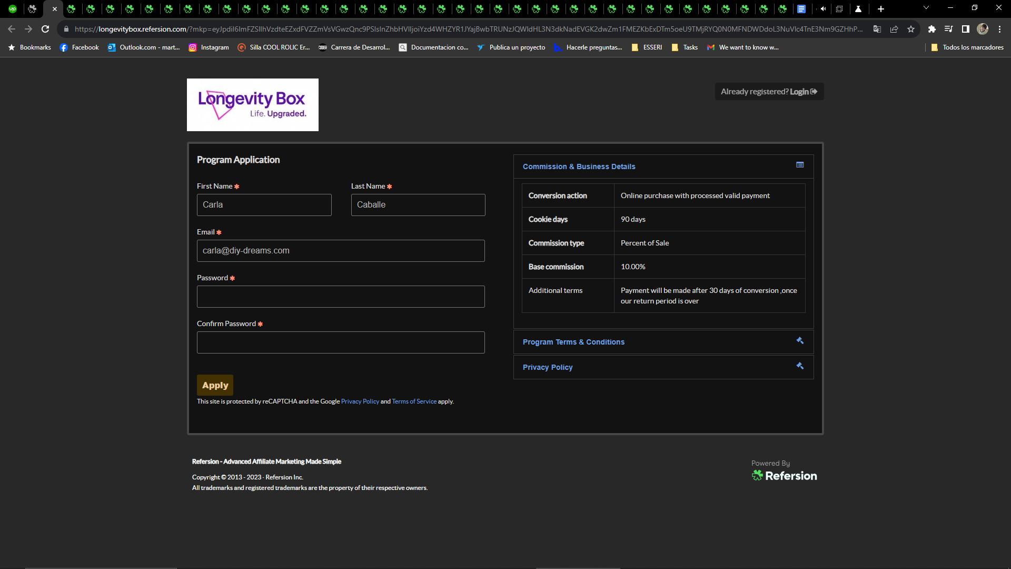
Task: Focus the Password field
Action: (x=341, y=297)
